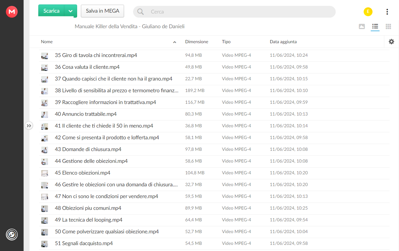Click Salva in MEGA button

click(x=102, y=11)
